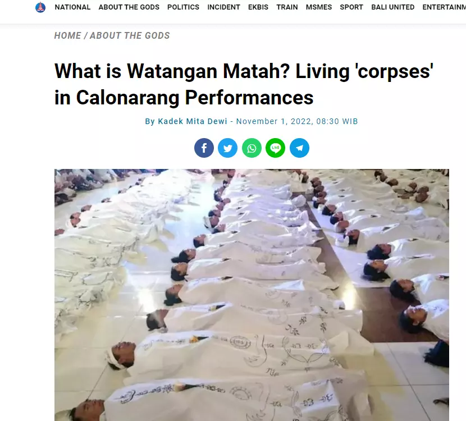Viewport: 466px width, 421px height.
Task: Go to MSMEs section
Action: point(319,7)
